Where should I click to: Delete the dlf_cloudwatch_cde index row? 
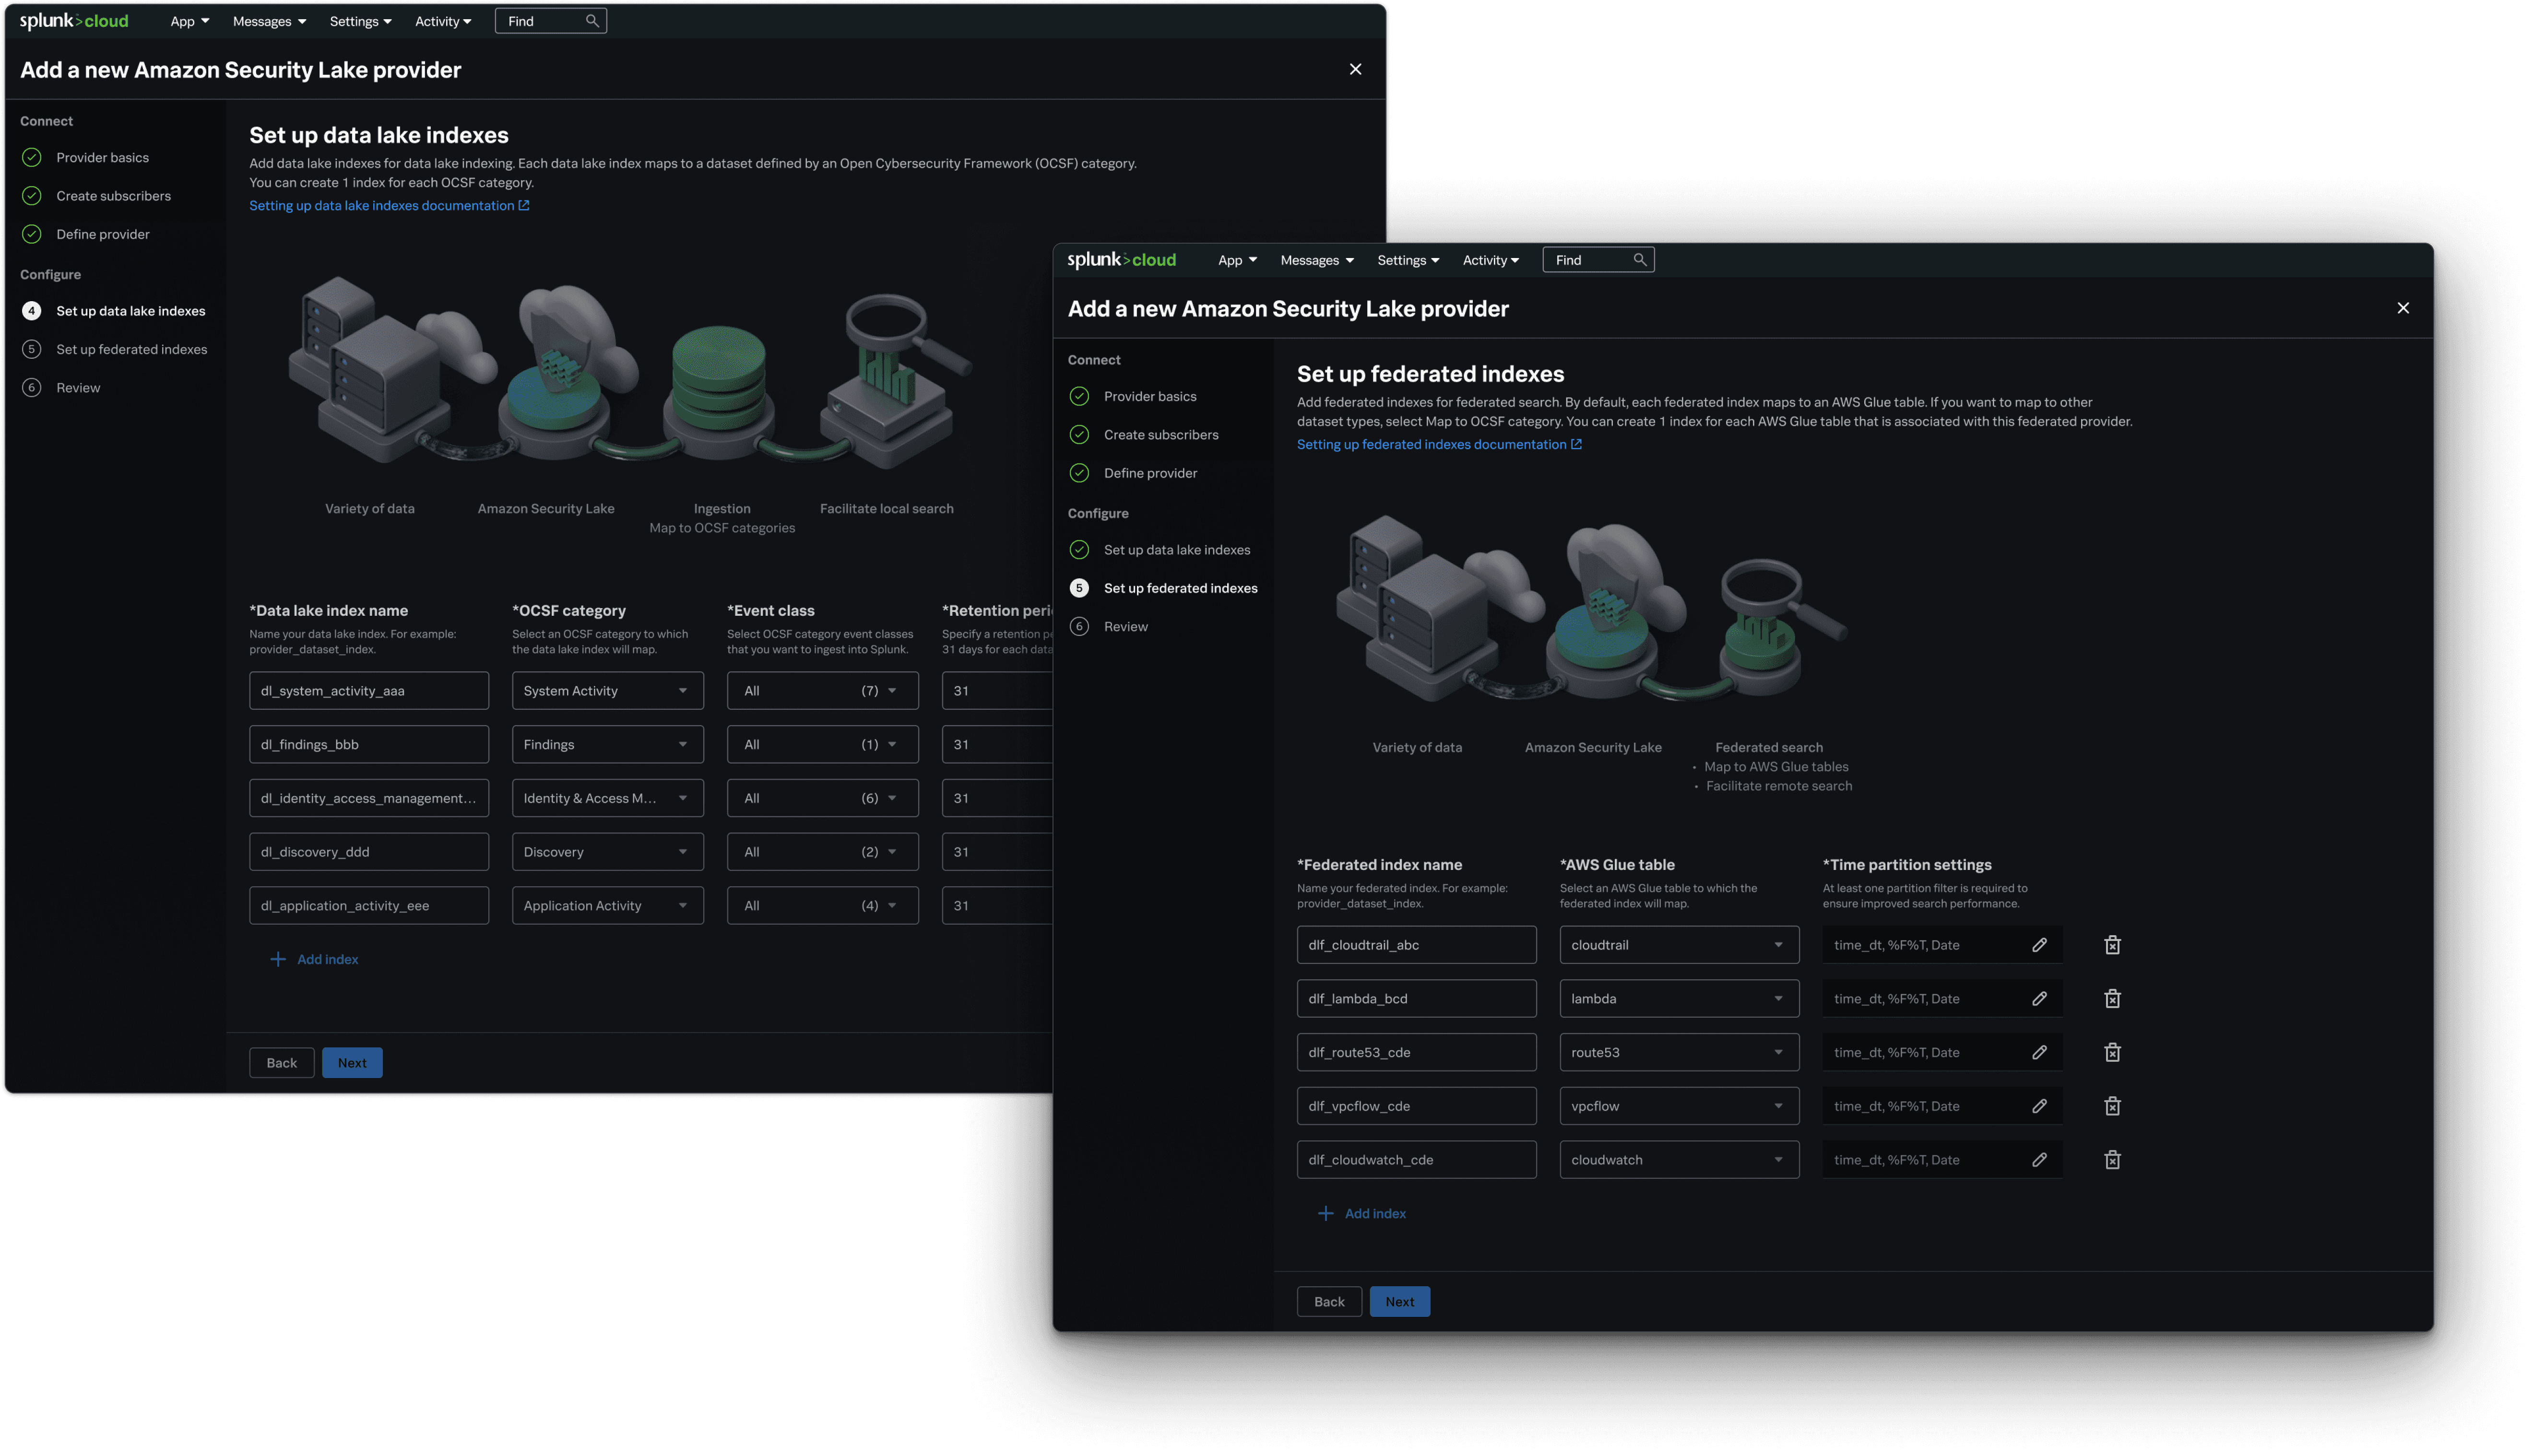[x=2112, y=1160]
